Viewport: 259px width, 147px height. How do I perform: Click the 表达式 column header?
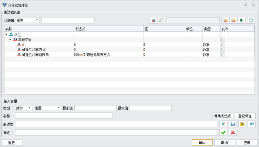pyautogui.click(x=108, y=29)
